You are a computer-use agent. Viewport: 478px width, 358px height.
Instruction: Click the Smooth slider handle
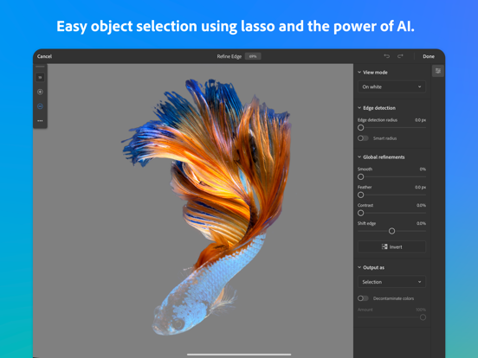pos(360,177)
